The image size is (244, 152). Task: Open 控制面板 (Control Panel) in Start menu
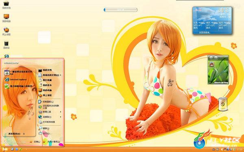[x=46, y=102]
